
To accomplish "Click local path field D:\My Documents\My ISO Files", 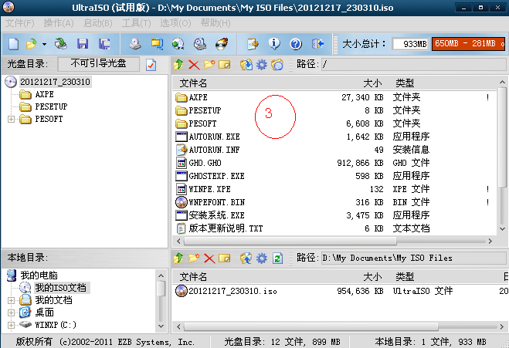I will click(x=413, y=258).
